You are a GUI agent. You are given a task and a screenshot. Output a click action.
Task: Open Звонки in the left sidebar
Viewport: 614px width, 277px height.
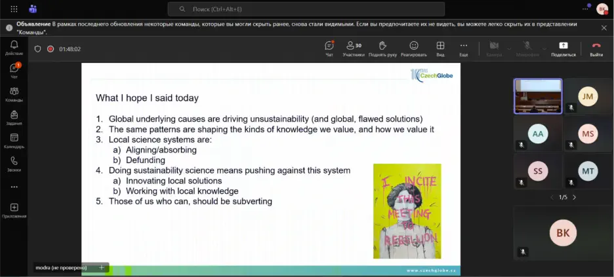pyautogui.click(x=14, y=164)
